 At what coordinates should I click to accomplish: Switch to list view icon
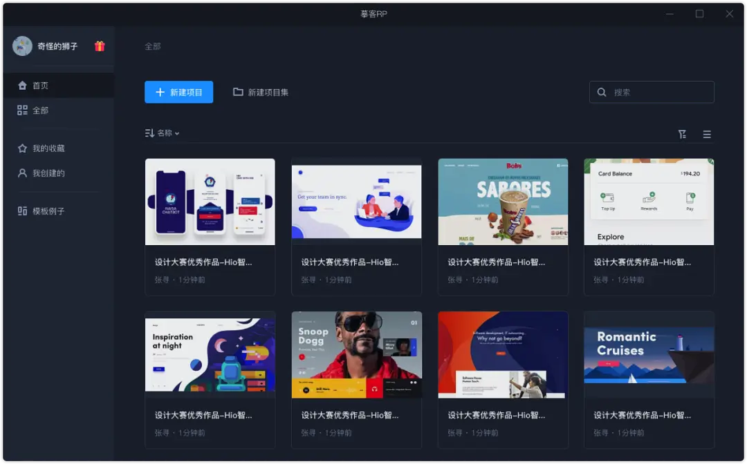(707, 134)
